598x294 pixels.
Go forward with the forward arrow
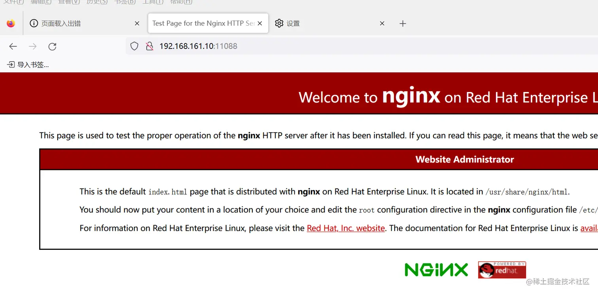(32, 46)
